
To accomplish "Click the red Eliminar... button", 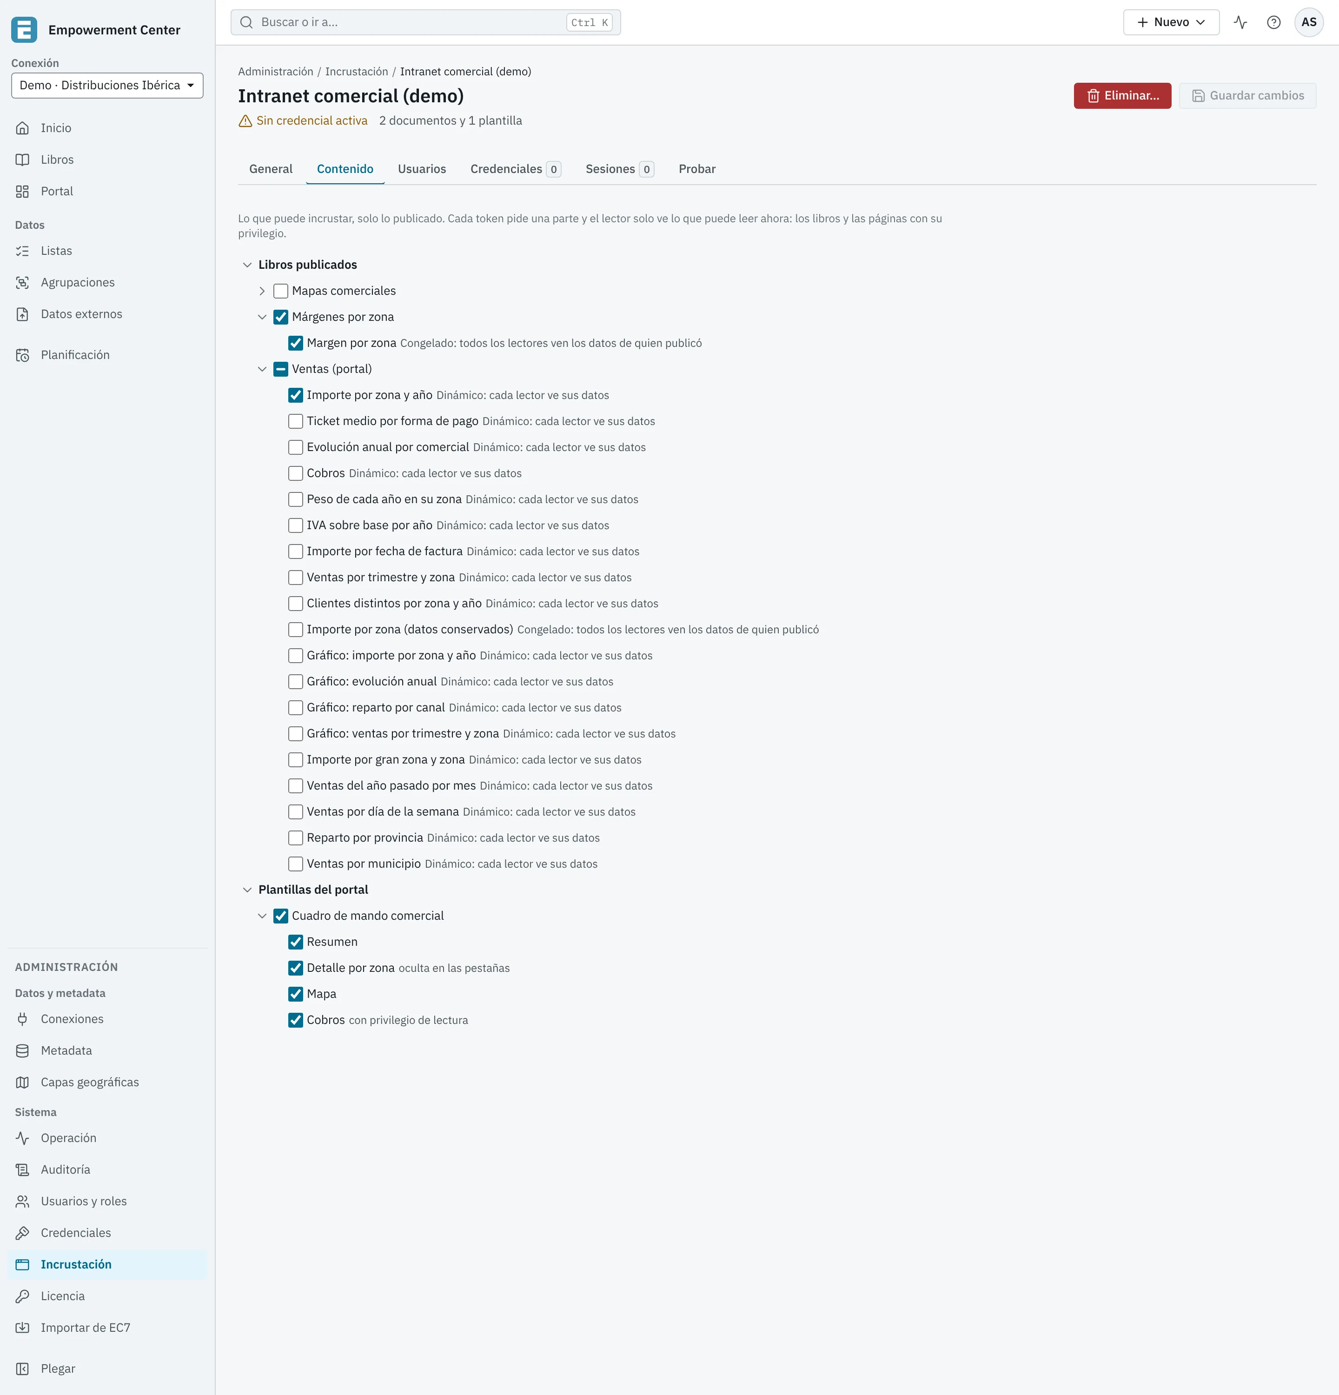I will pyautogui.click(x=1122, y=95).
